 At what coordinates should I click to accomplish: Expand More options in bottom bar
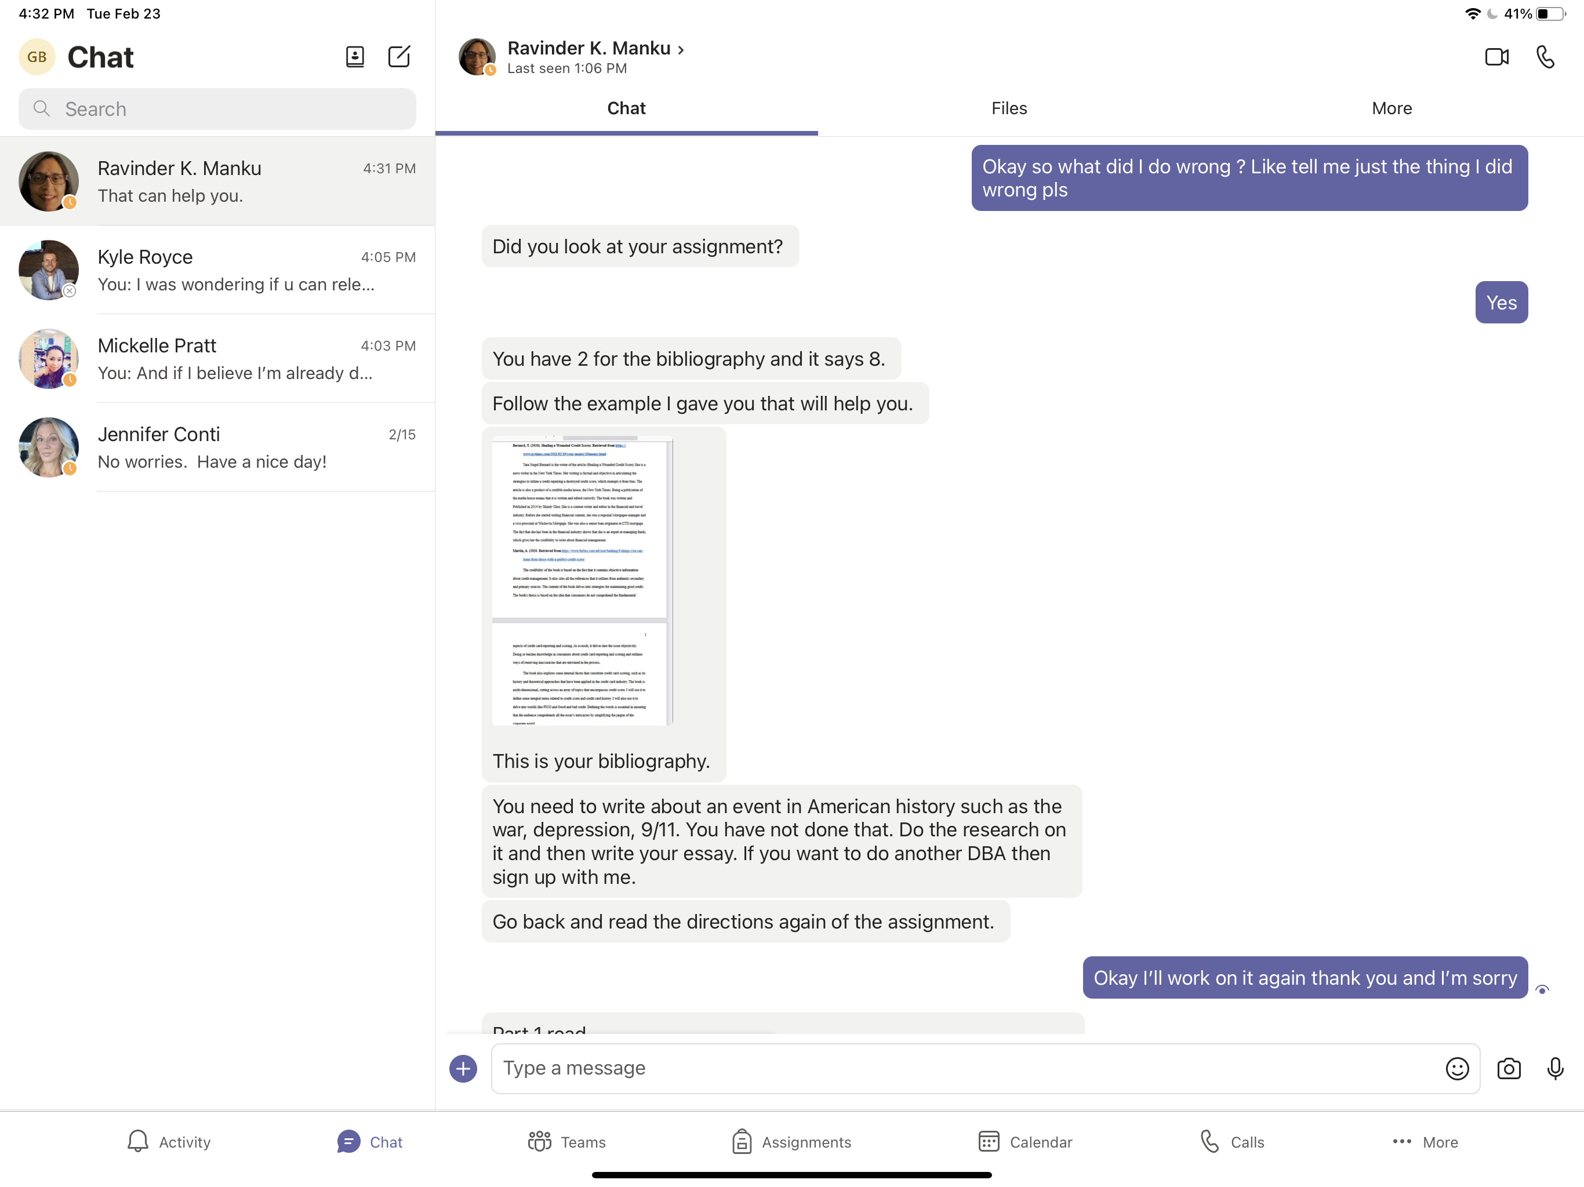(1425, 1141)
